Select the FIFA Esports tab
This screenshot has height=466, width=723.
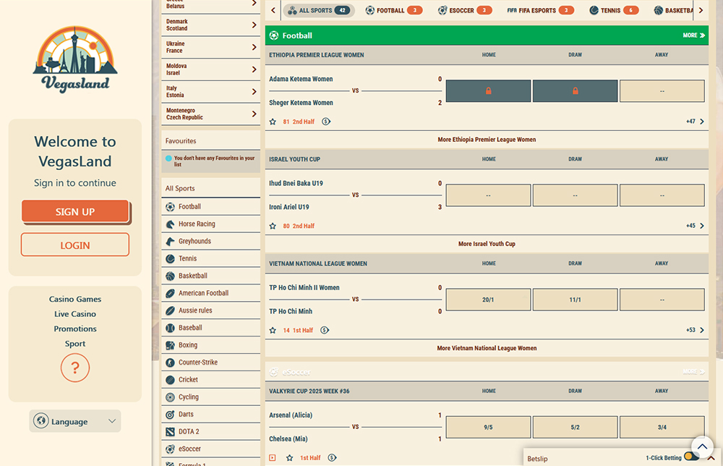[x=540, y=11]
